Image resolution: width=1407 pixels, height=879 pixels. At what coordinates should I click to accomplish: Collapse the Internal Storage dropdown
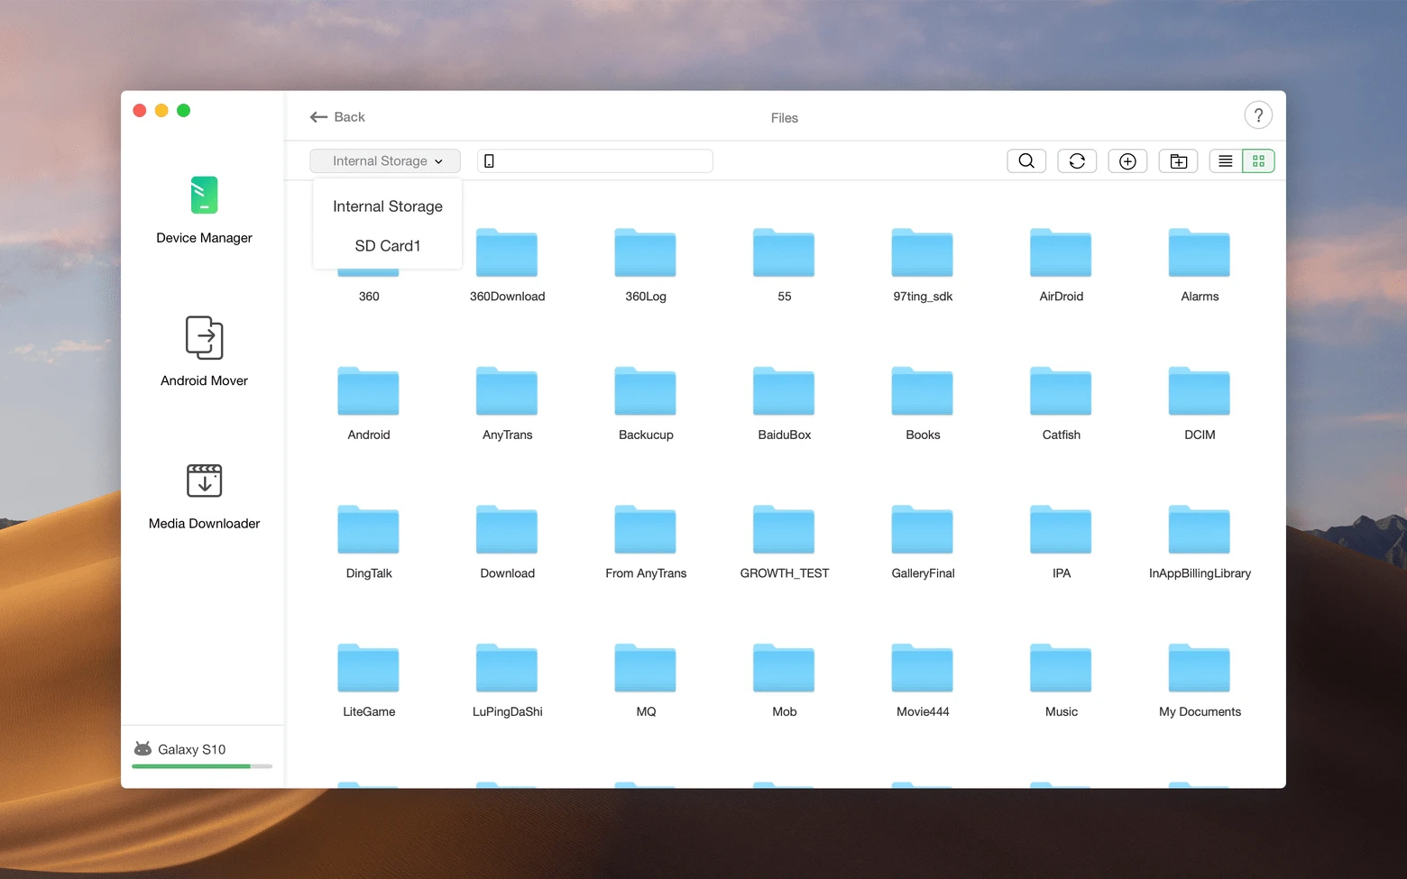click(x=385, y=161)
